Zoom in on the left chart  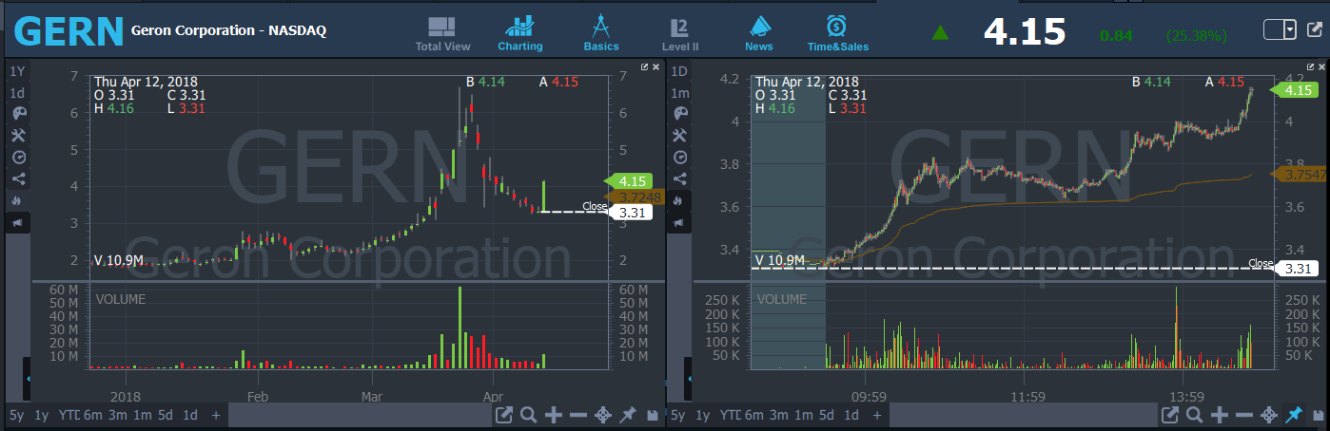tap(553, 415)
